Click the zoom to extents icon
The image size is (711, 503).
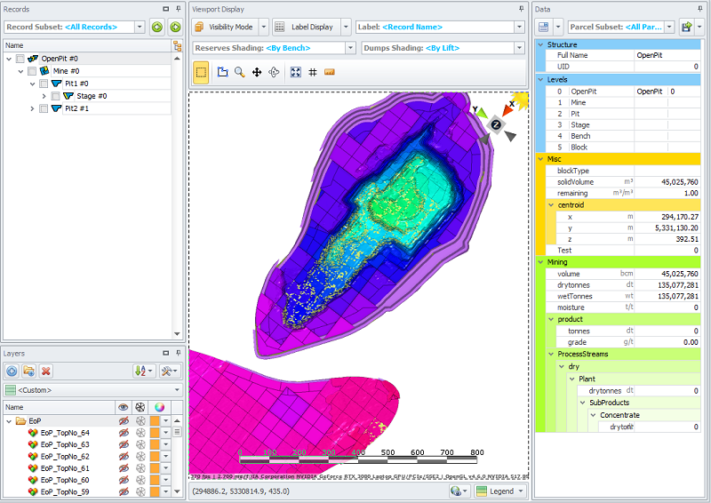(x=296, y=71)
